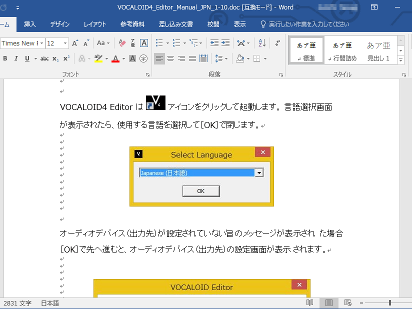412x309 pixels.
Task: Justify the paragraph
Action: (192, 58)
